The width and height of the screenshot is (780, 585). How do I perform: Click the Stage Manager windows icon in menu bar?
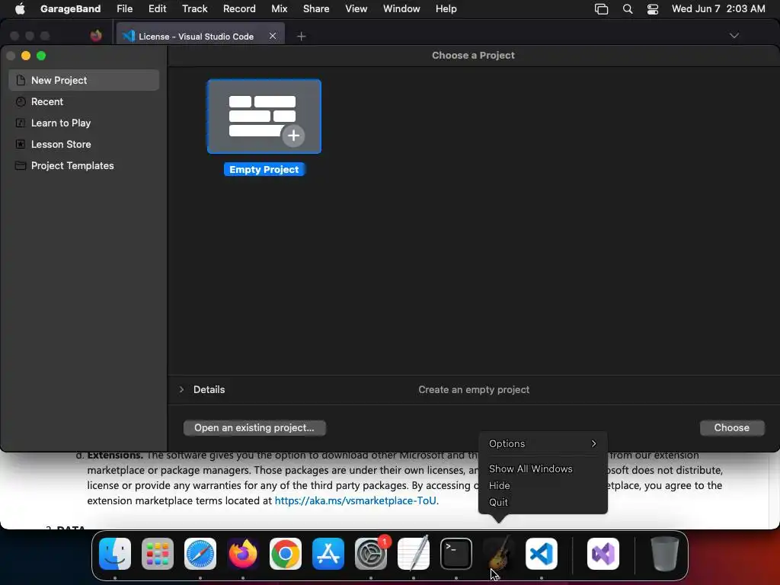point(602,9)
